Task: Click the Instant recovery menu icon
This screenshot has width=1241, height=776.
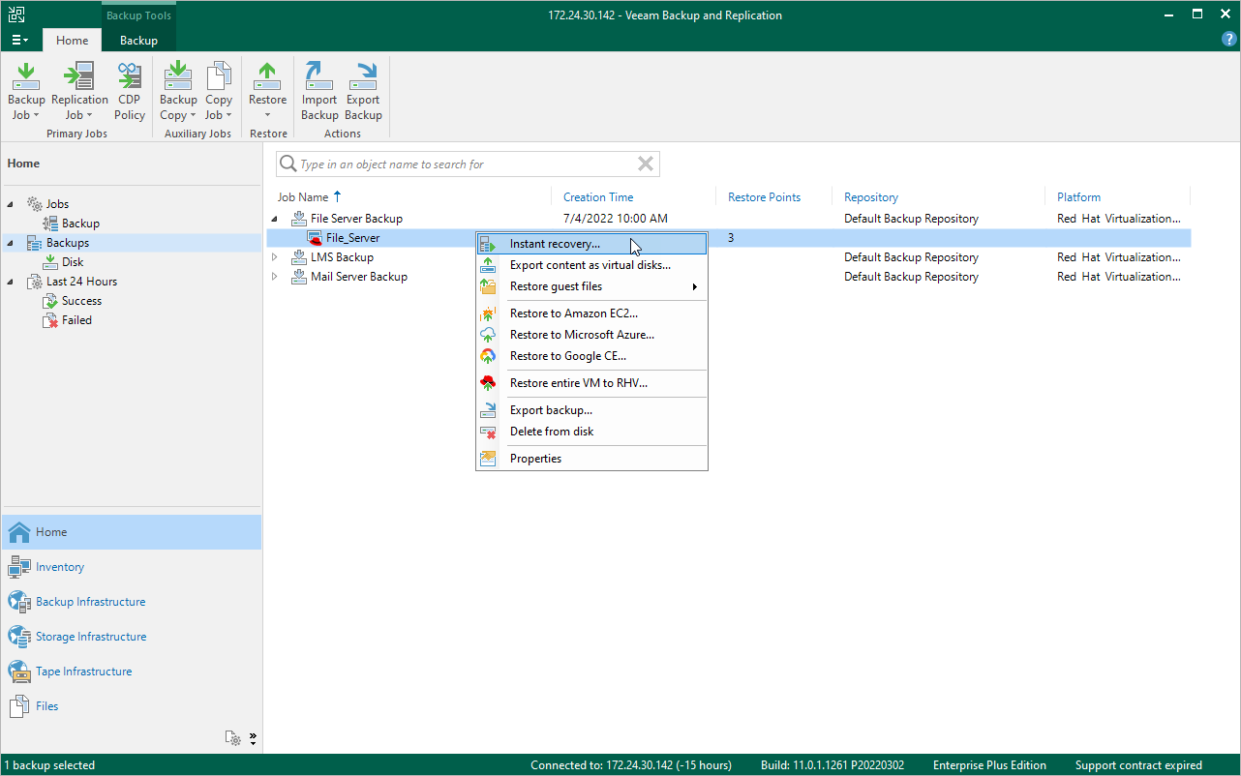Action: pos(488,244)
